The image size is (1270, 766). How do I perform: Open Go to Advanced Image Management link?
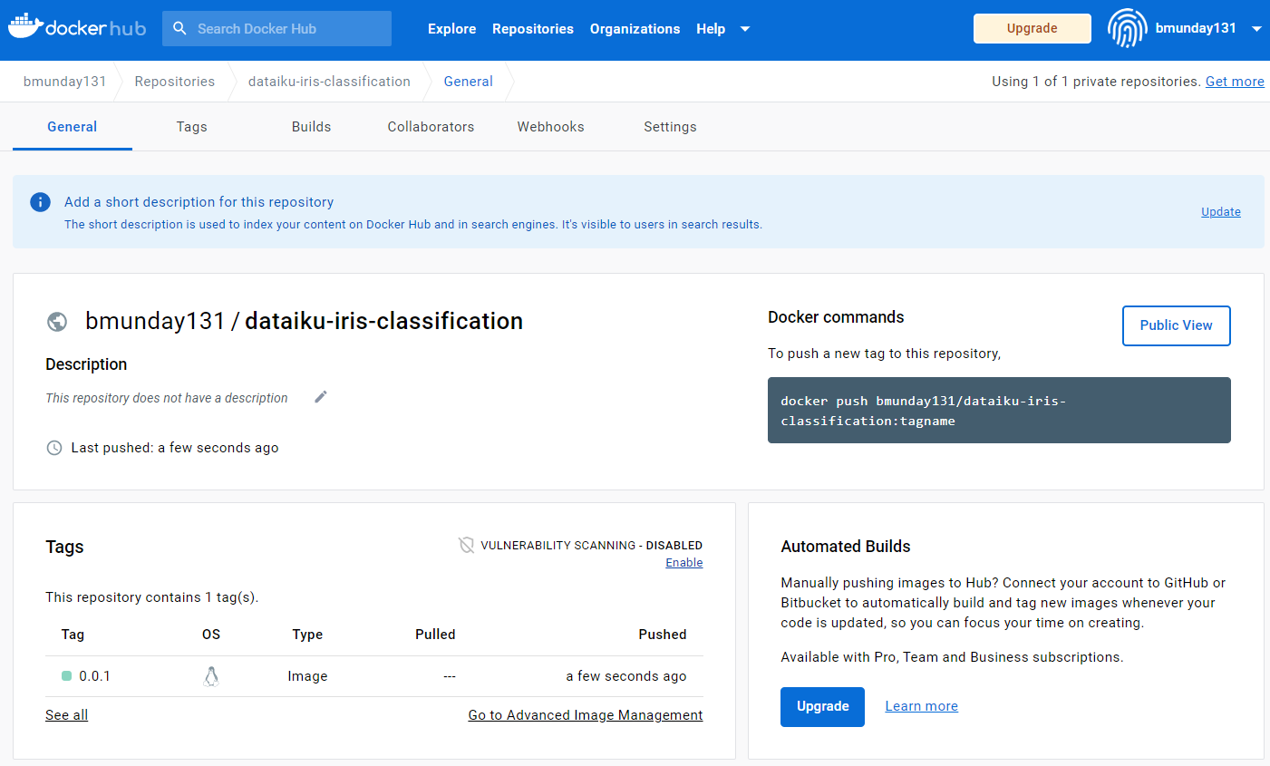[x=586, y=715]
